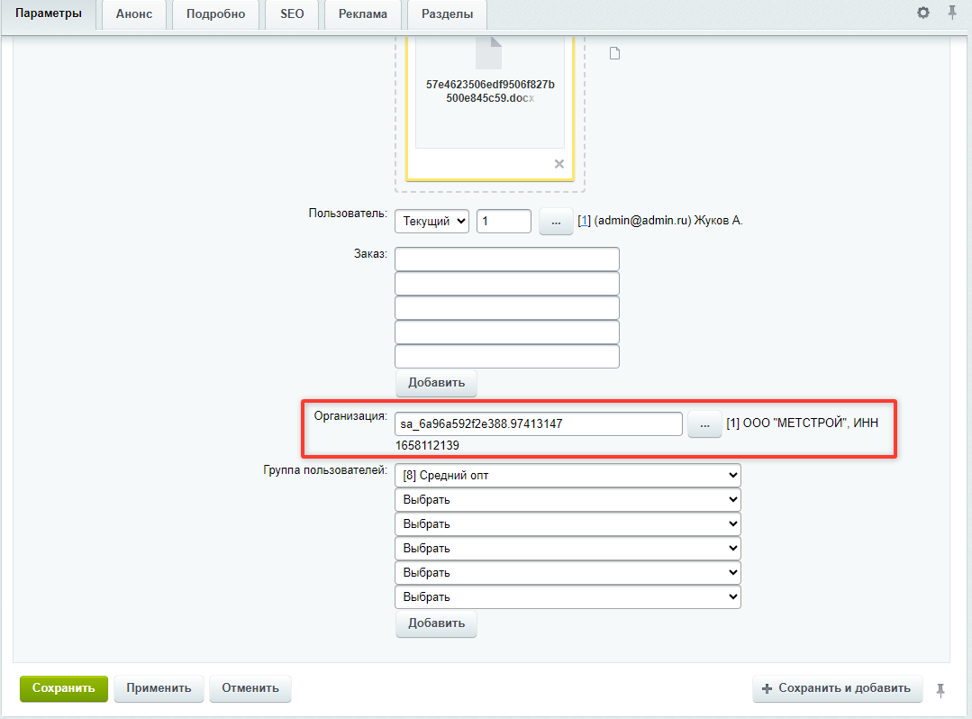972x719 pixels.
Task: Browse organizations with the ... button by Организация
Action: 704,424
